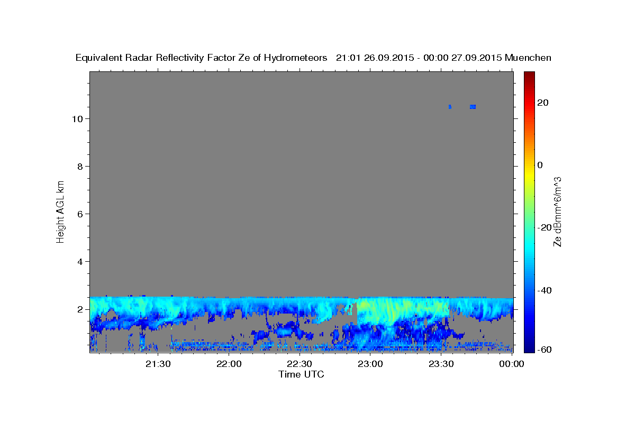Viewport: 635px width, 423px height.
Task: Click the height axis label 6
Action: [x=80, y=214]
